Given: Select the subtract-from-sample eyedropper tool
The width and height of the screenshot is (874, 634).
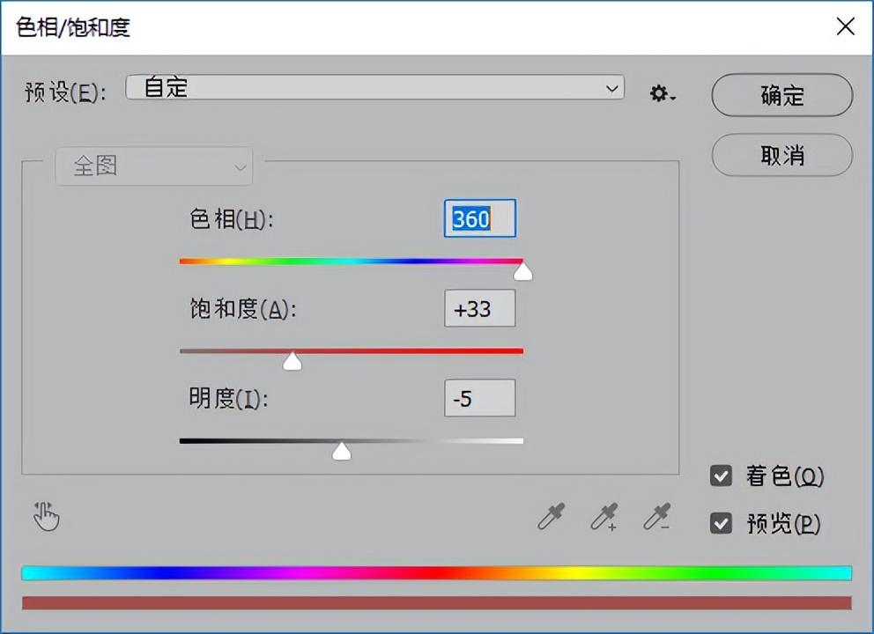Looking at the screenshot, I should pos(657,517).
